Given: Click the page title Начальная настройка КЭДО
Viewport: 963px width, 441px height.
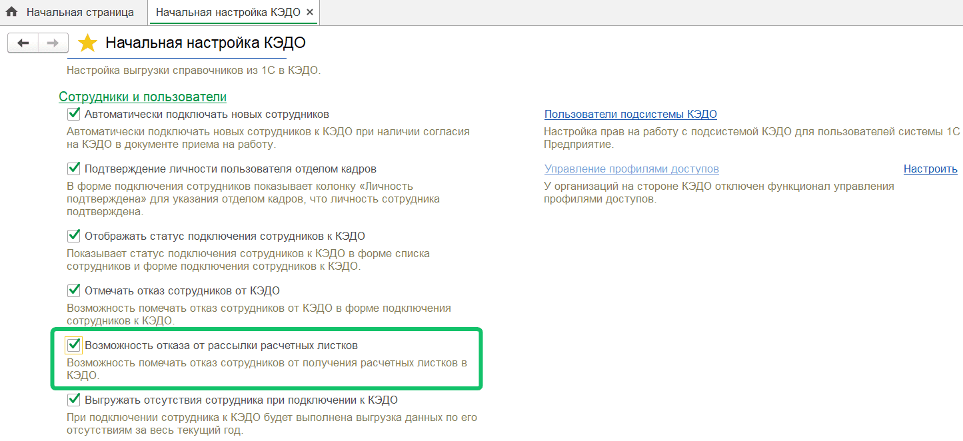Looking at the screenshot, I should tap(206, 43).
